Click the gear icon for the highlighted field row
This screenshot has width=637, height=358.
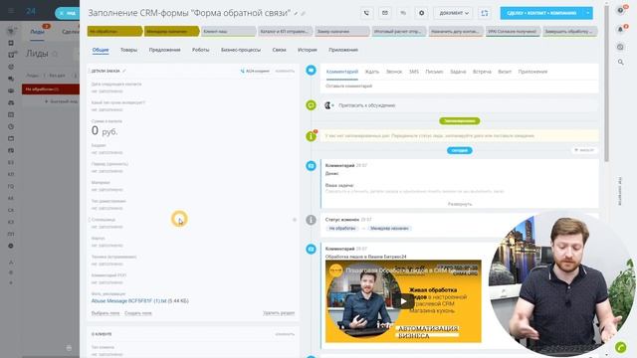pyautogui.click(x=295, y=220)
